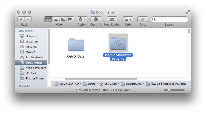Open the Path dropdown menu
The height and width of the screenshot is (114, 206).
coord(128,19)
